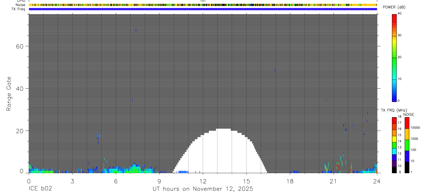Image resolution: width=424 pixels, height=196 pixels.
Task: Click the TX FRQ frequency color bar
Action: pos(394,145)
